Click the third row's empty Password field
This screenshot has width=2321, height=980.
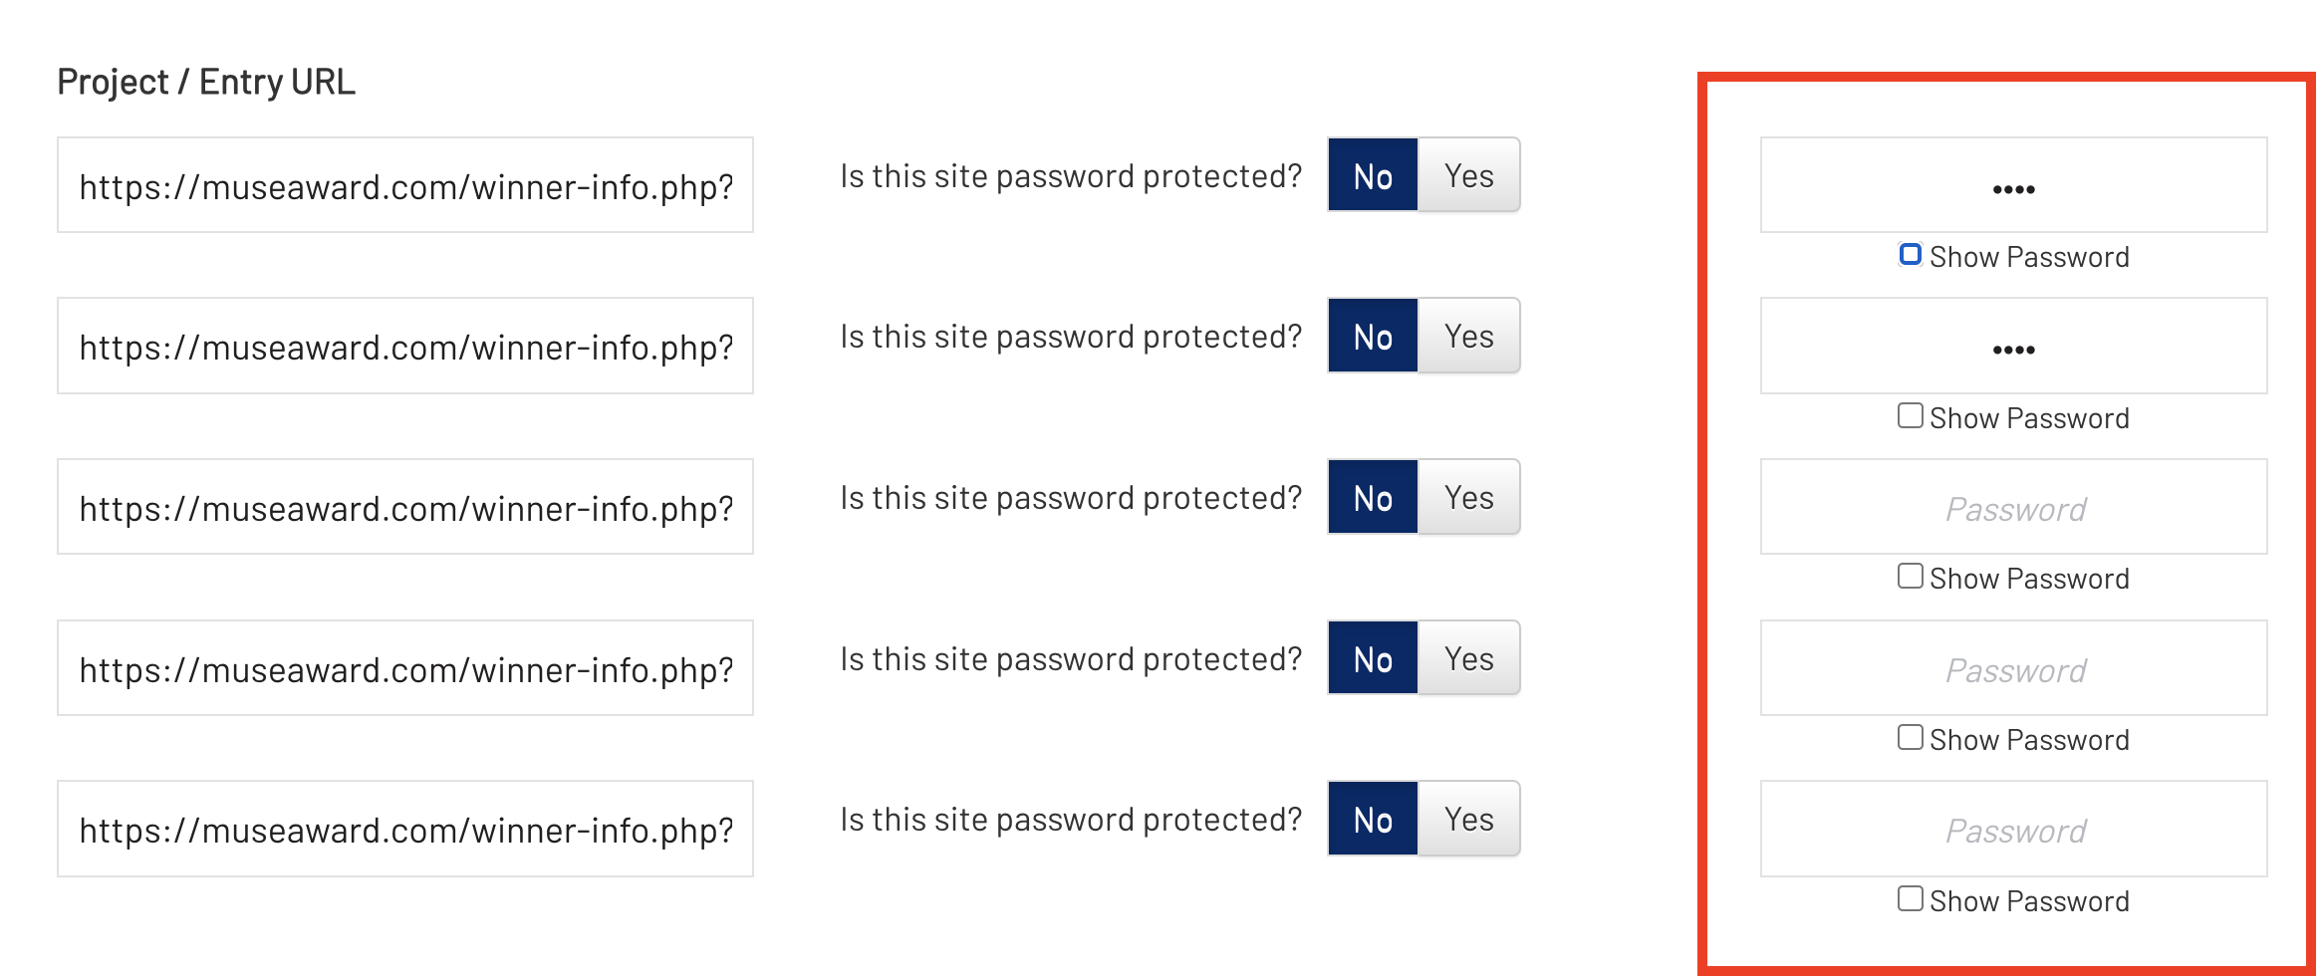(x=2013, y=507)
